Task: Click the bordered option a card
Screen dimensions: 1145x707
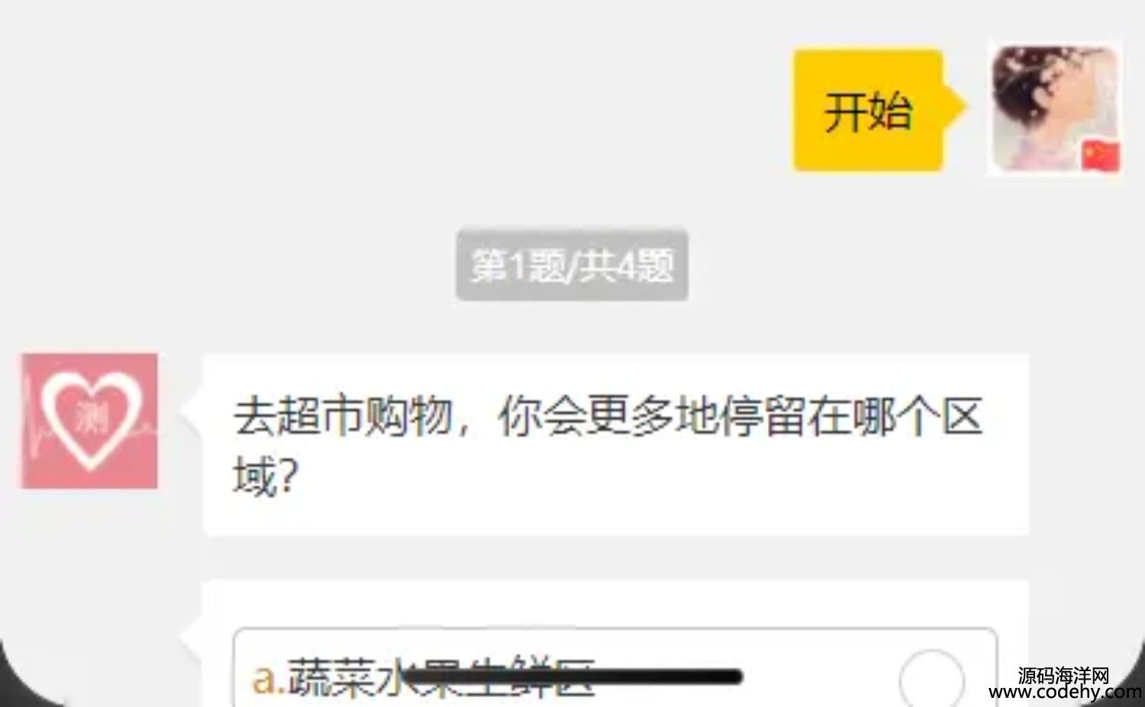Action: (x=615, y=668)
